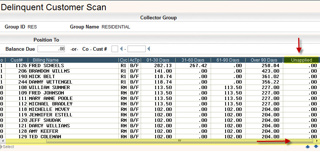320x151 pixels.
Task: Select the MICHELLE MCVEY row
Action: coord(159,109)
